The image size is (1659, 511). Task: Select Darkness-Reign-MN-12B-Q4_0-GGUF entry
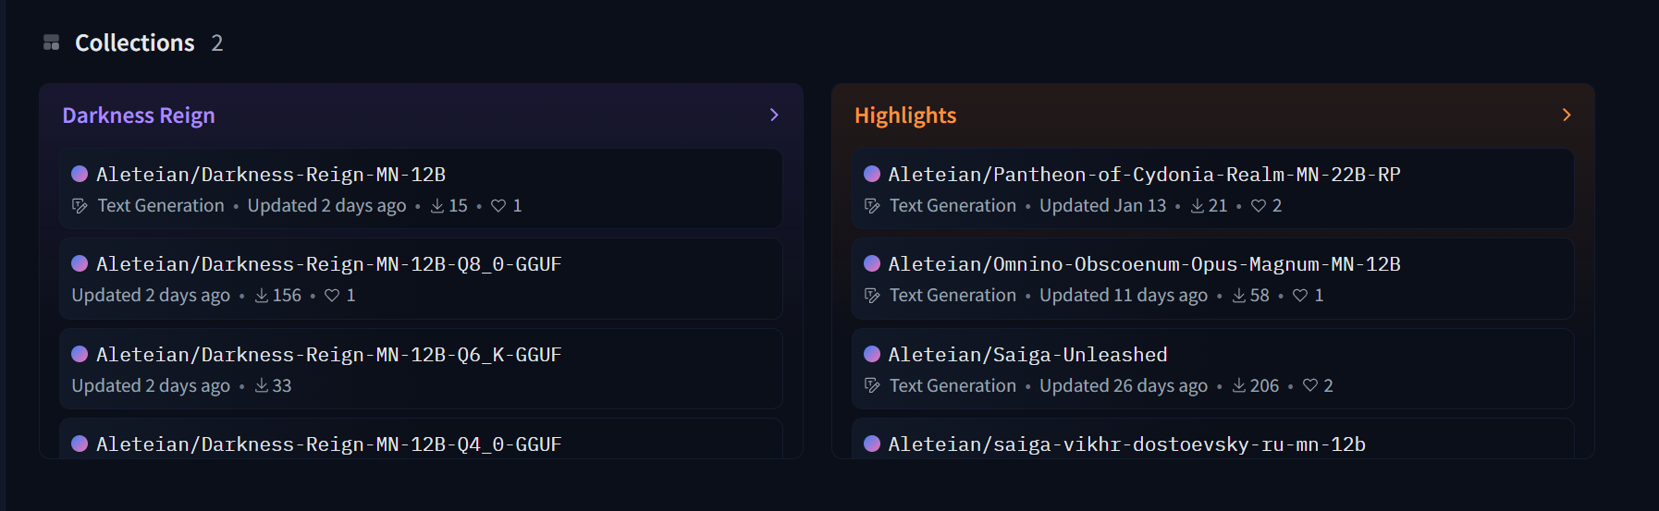(x=421, y=439)
